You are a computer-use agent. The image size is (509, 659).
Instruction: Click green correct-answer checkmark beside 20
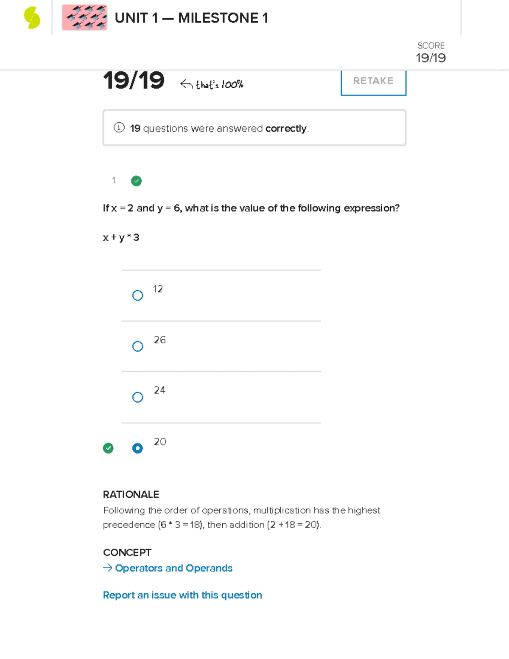[108, 448]
